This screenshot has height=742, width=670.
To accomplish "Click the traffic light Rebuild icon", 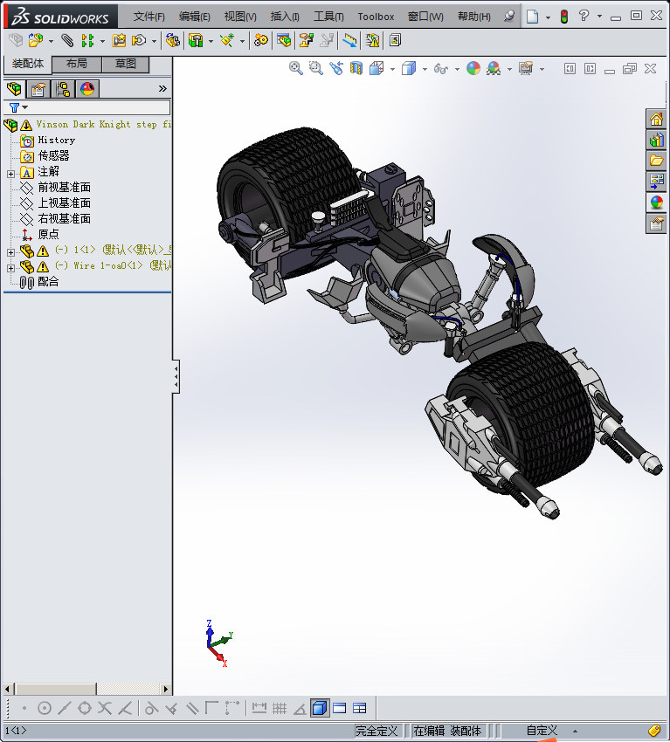I will (x=564, y=17).
